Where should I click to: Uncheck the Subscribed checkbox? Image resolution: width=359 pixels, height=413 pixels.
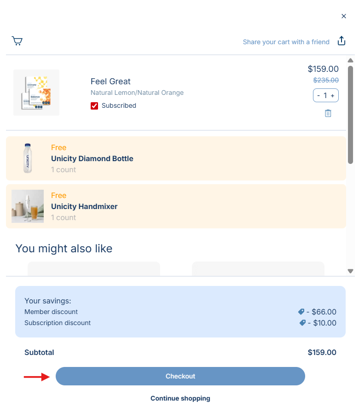point(94,106)
